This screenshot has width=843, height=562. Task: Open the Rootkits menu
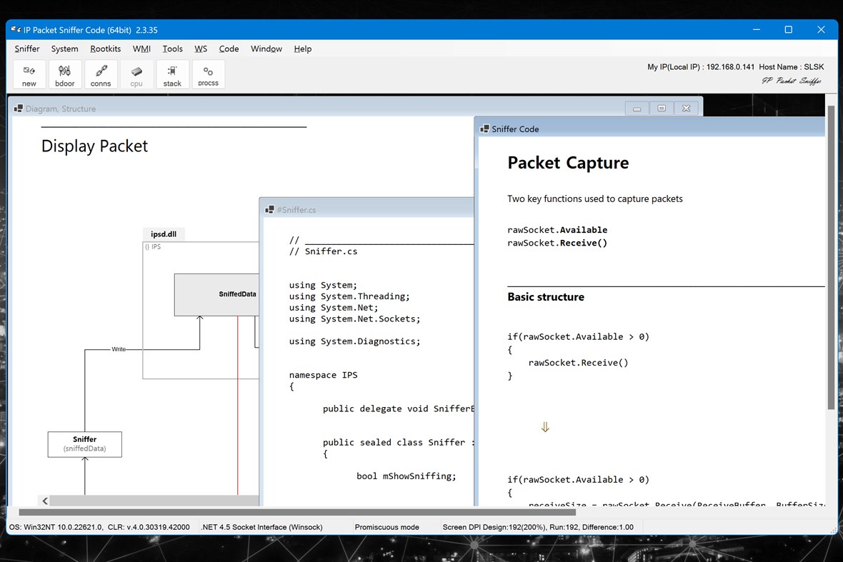[x=105, y=49]
